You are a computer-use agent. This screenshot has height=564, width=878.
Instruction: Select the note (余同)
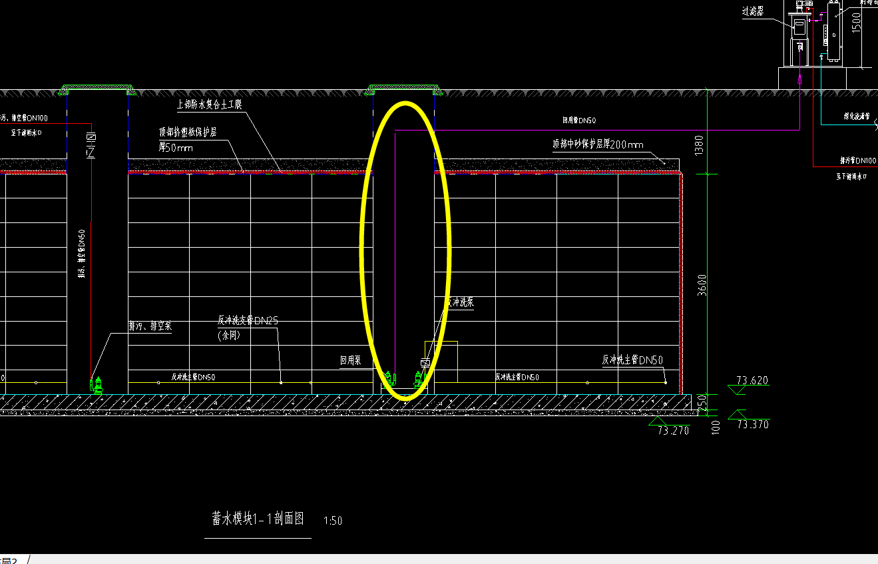(x=228, y=336)
